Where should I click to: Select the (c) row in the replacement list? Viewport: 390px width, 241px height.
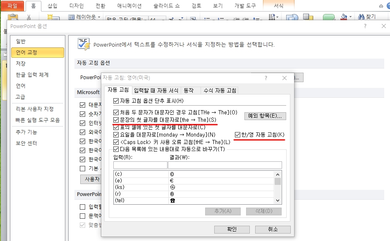tap(194, 174)
